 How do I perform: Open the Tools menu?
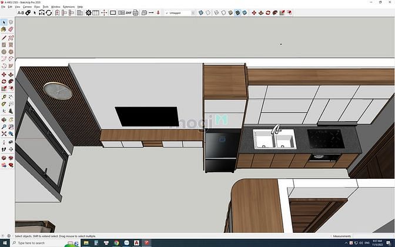coord(46,7)
